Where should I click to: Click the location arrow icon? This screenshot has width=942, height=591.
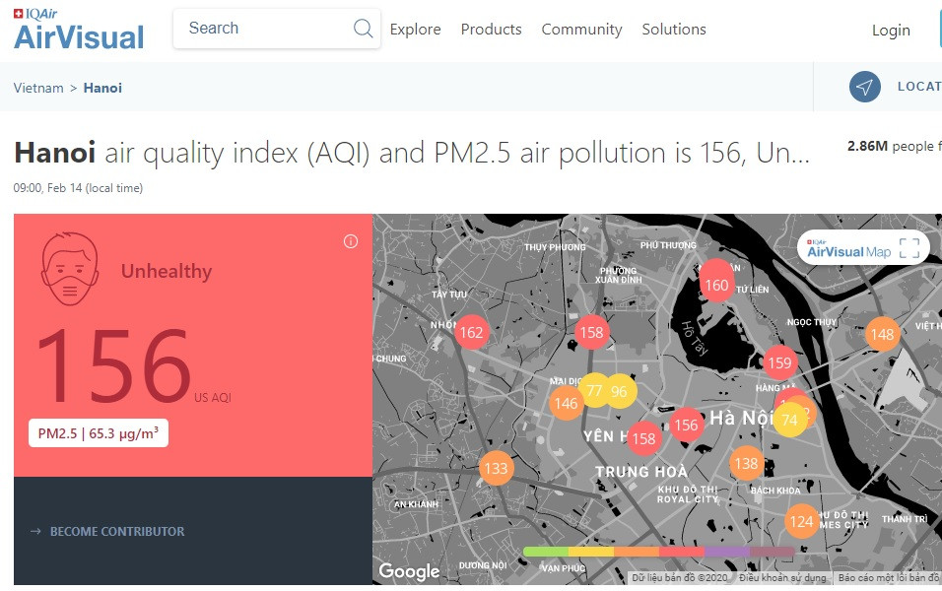(x=864, y=87)
